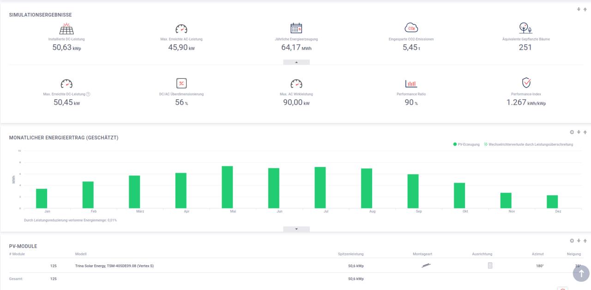
Task: Move Monatlicher Energieertrag panel up
Action: (585, 132)
